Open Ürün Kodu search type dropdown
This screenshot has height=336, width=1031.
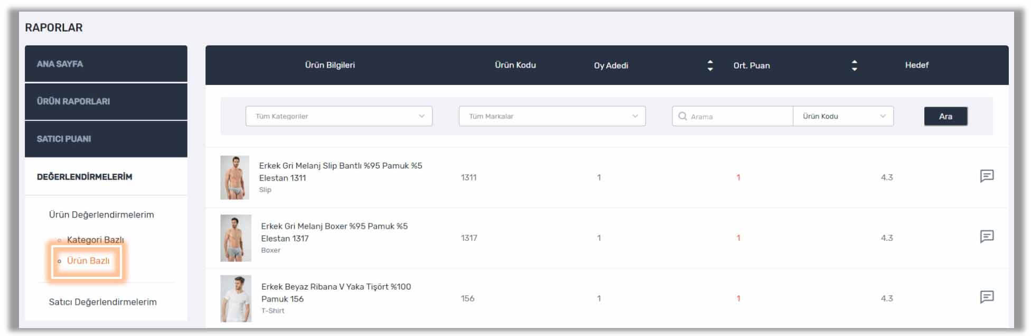click(843, 116)
